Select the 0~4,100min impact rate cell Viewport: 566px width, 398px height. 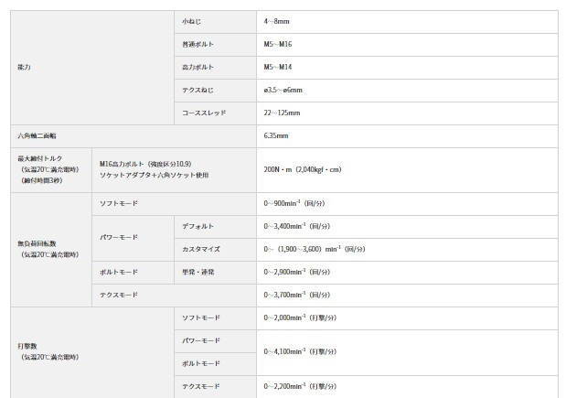tap(407, 352)
